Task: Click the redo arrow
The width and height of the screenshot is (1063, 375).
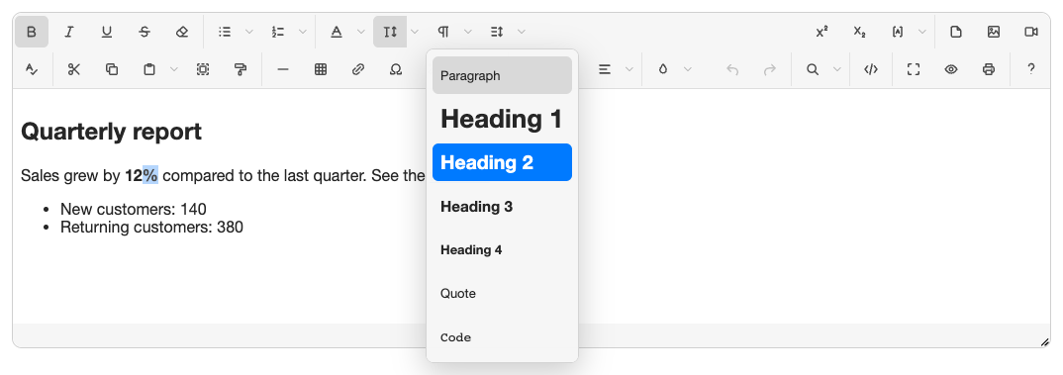Action: click(770, 69)
